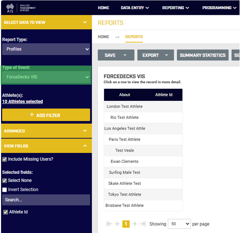
Task: Enable Invert Selection checkbox
Action: click(x=5, y=190)
